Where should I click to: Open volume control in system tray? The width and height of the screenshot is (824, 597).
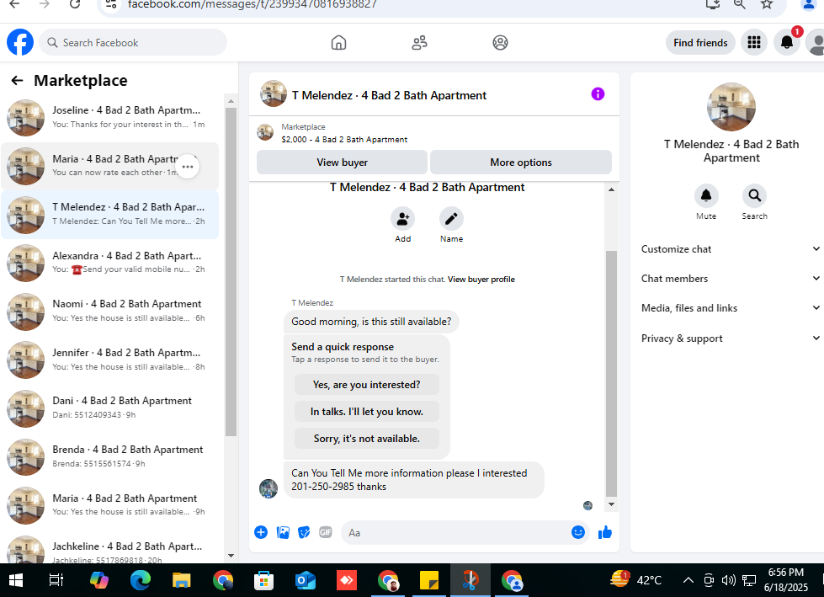tap(729, 580)
